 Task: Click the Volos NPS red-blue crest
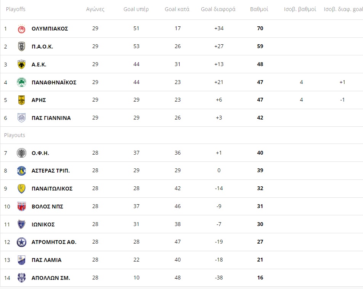click(x=21, y=207)
